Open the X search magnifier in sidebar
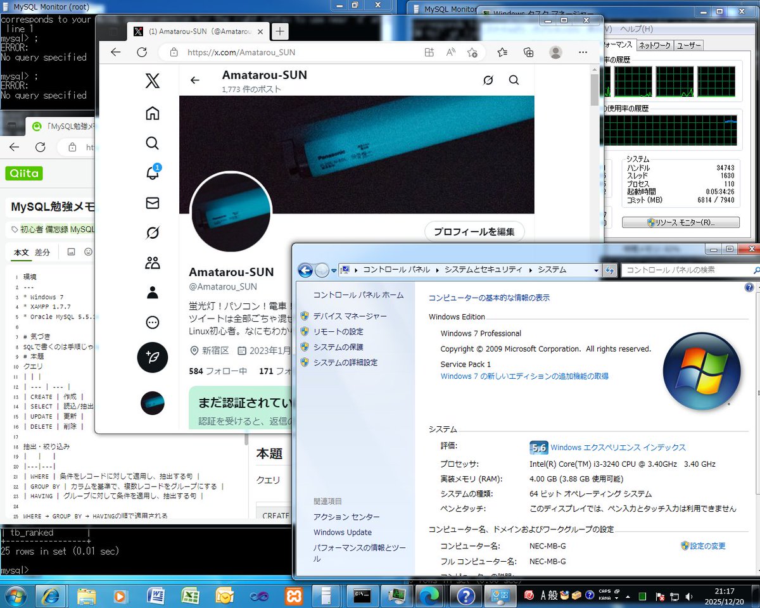760x608 pixels. coord(153,143)
